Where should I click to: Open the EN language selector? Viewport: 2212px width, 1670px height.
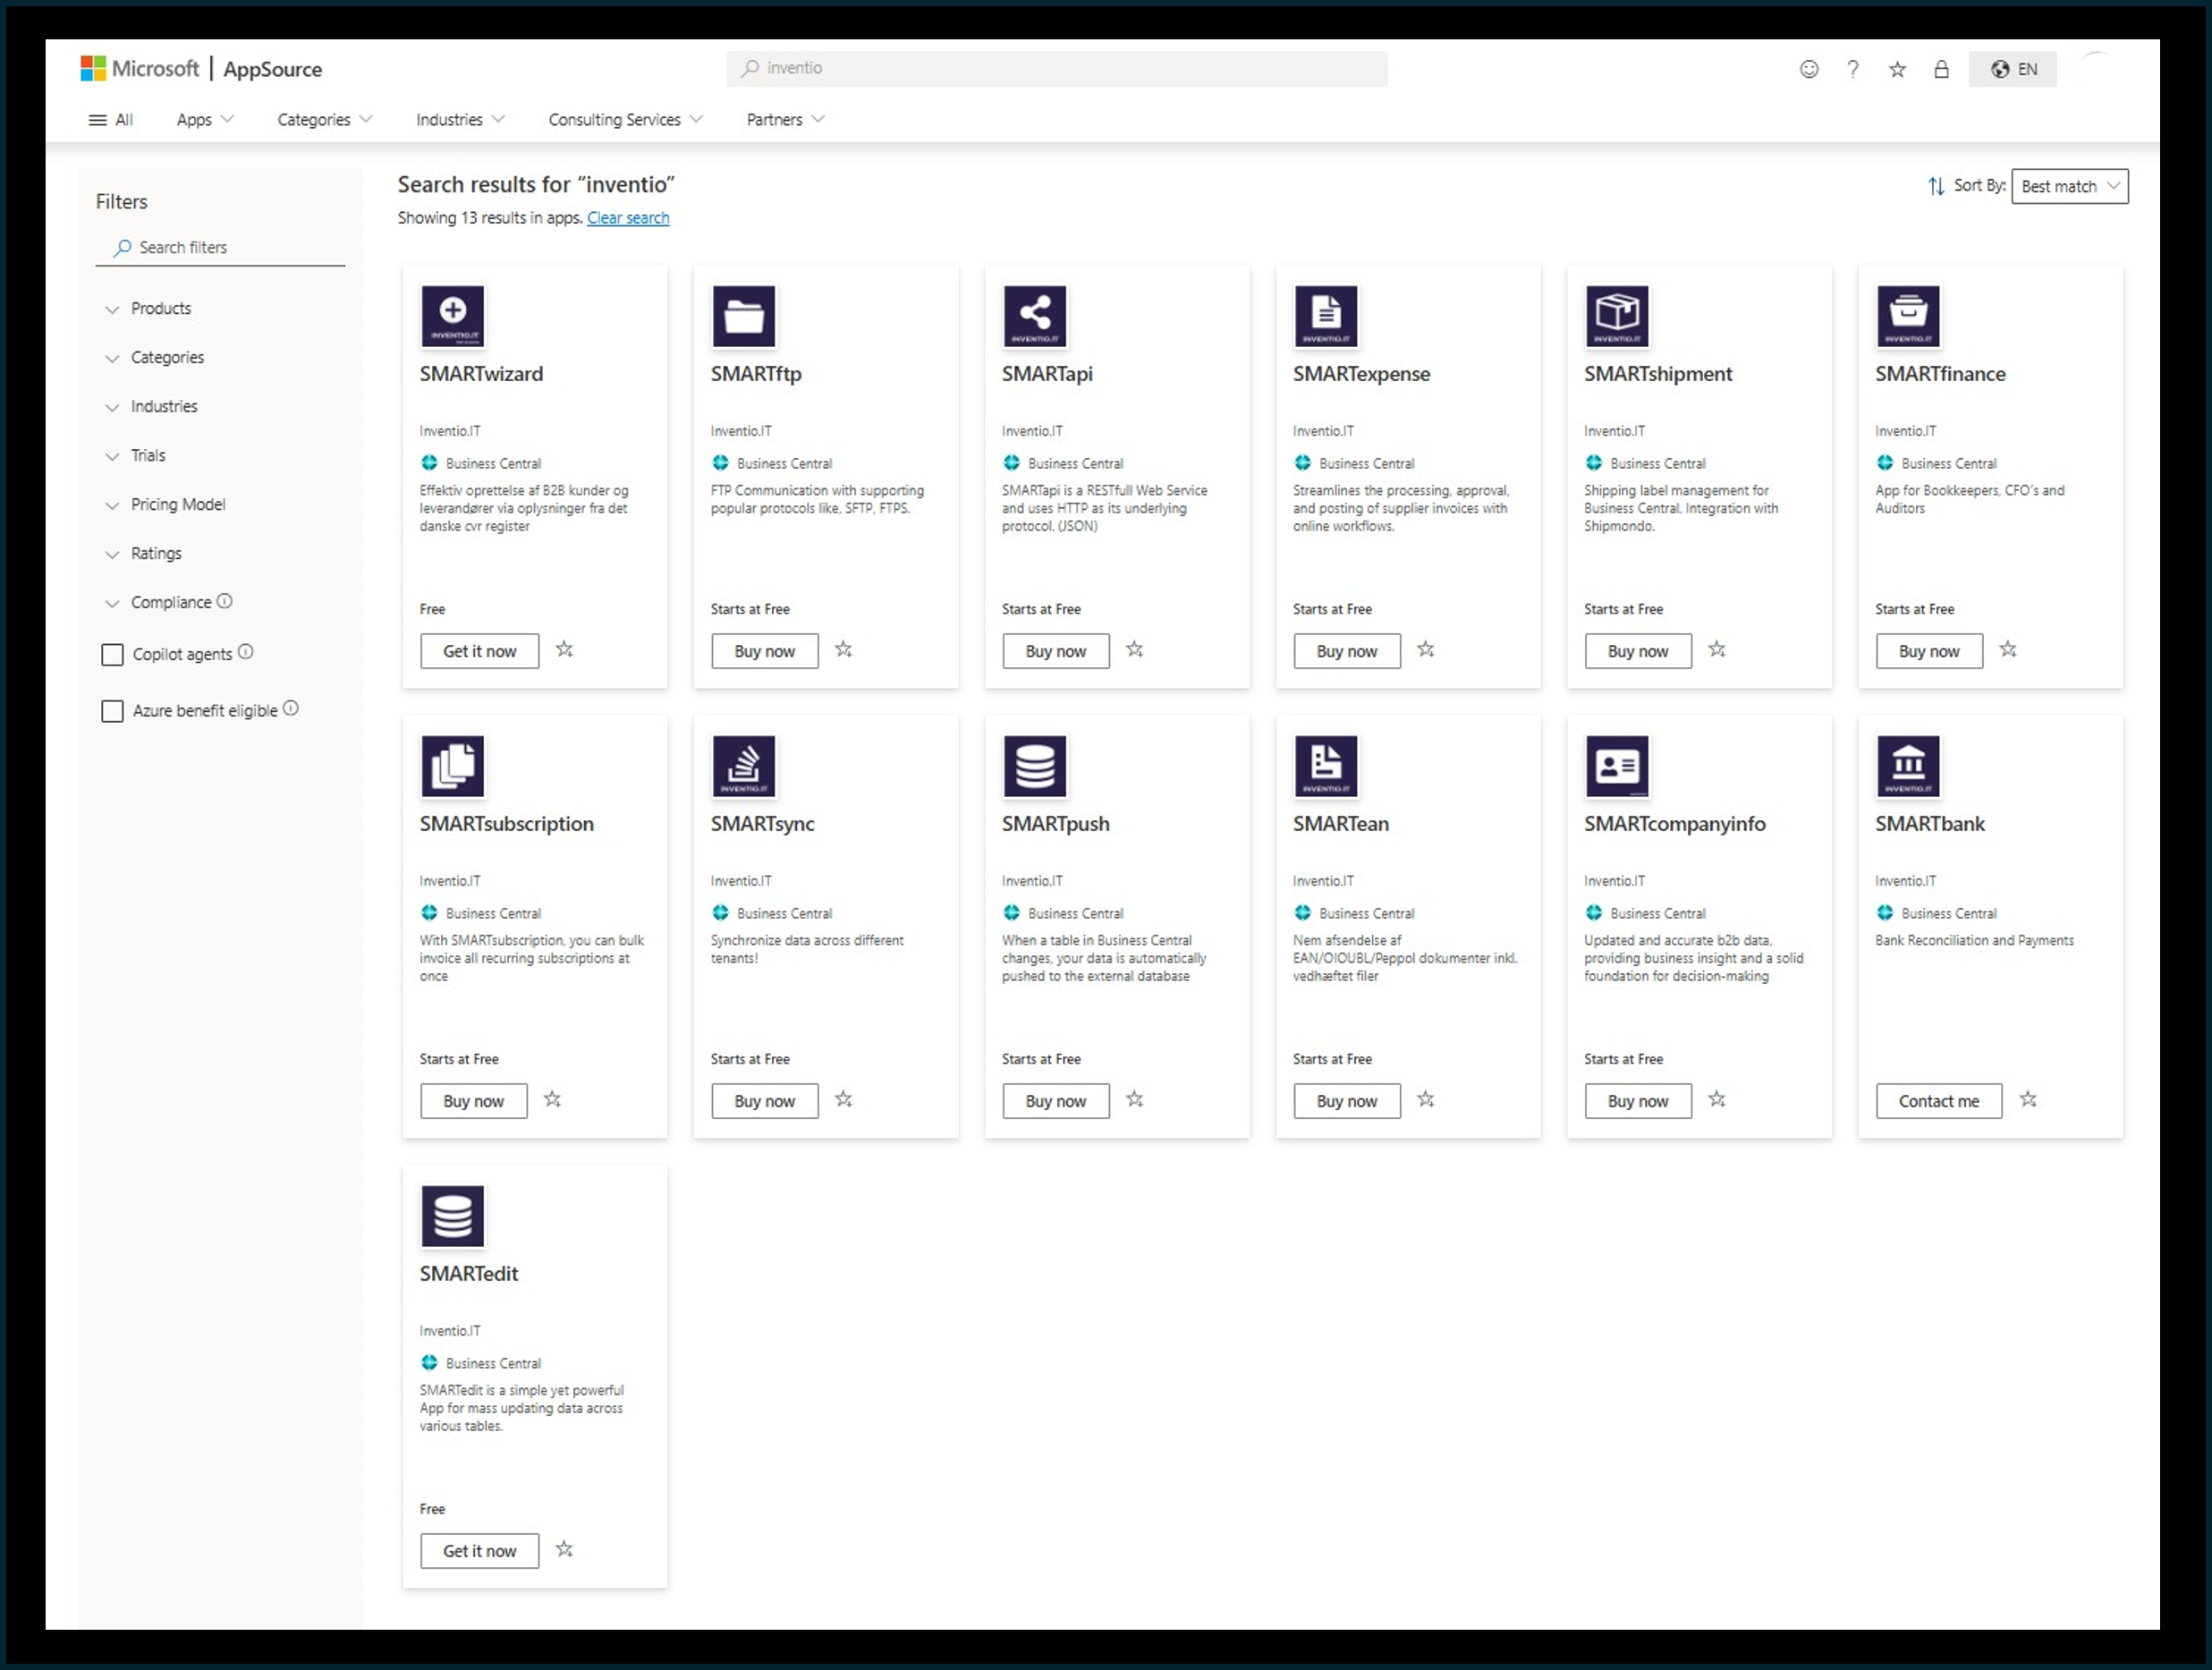(2013, 69)
